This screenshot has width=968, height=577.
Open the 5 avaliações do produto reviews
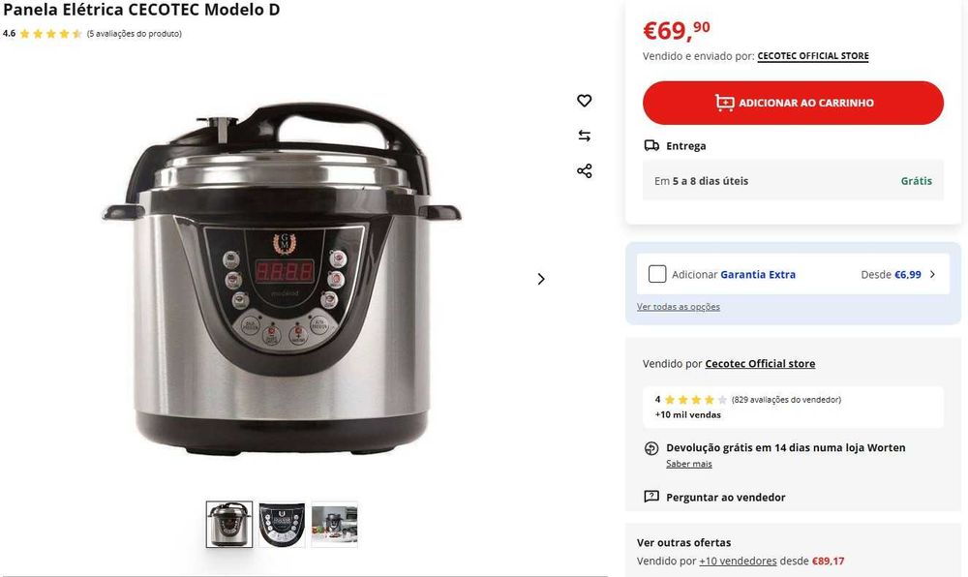click(134, 34)
